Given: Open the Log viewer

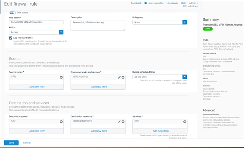Looking at the screenshot, I should coord(172,3).
